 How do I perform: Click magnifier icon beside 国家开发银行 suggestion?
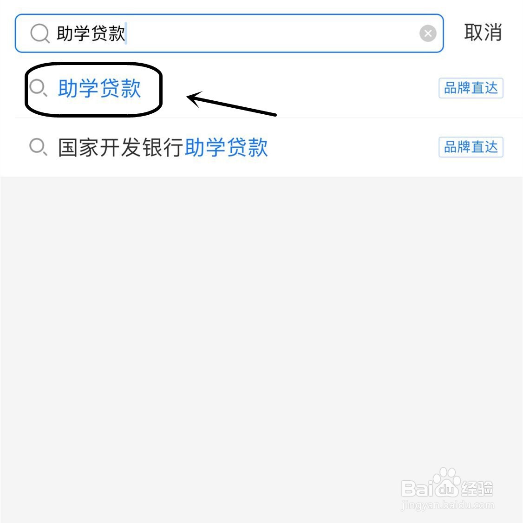pyautogui.click(x=38, y=147)
